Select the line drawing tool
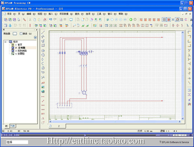Screen dimensions: 194x147 tap(43, 32)
